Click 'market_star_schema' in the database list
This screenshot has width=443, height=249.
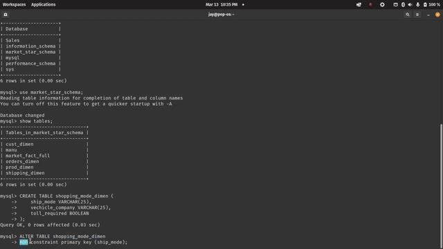[30, 52]
